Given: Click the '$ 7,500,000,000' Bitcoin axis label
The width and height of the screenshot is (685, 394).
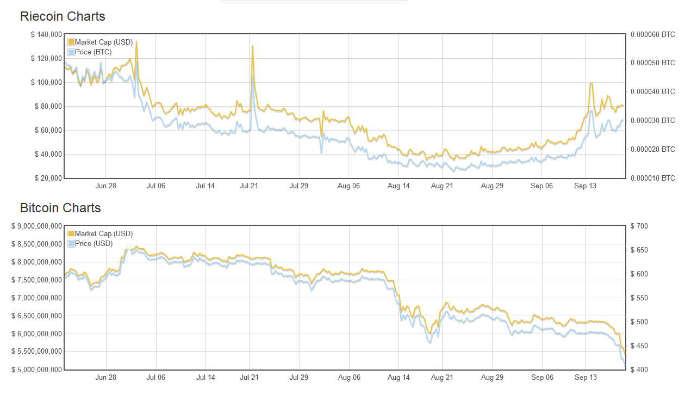Looking at the screenshot, I should (36, 280).
